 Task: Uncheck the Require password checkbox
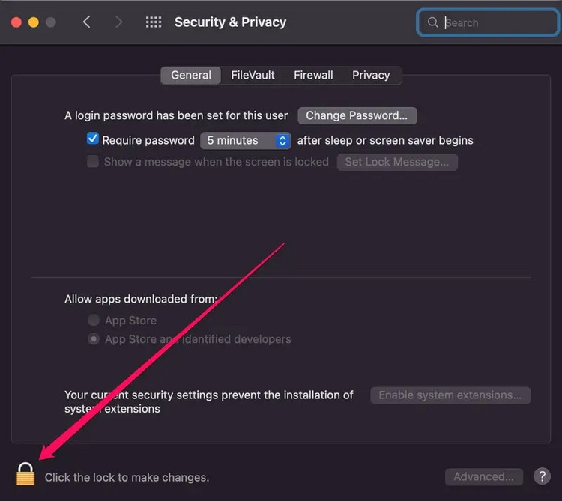[x=92, y=139]
